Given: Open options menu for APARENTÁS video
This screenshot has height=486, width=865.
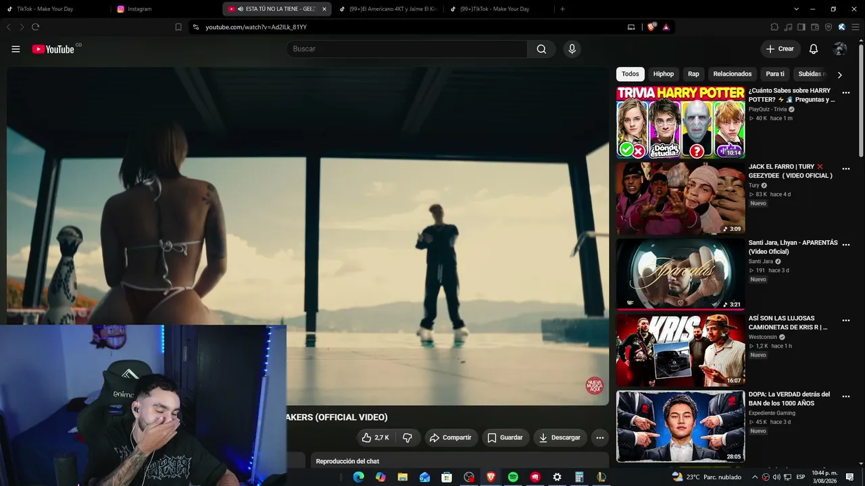Looking at the screenshot, I should (x=845, y=244).
